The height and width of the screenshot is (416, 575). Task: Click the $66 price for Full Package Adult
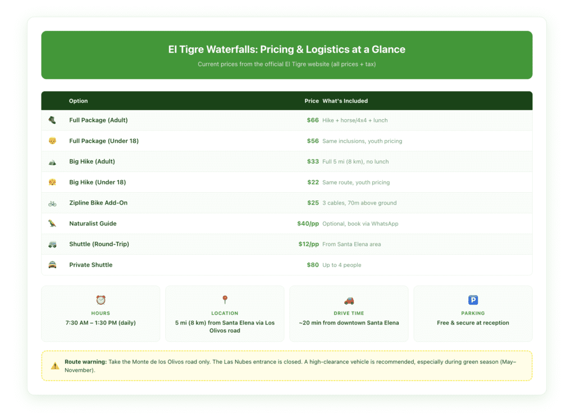pos(313,120)
